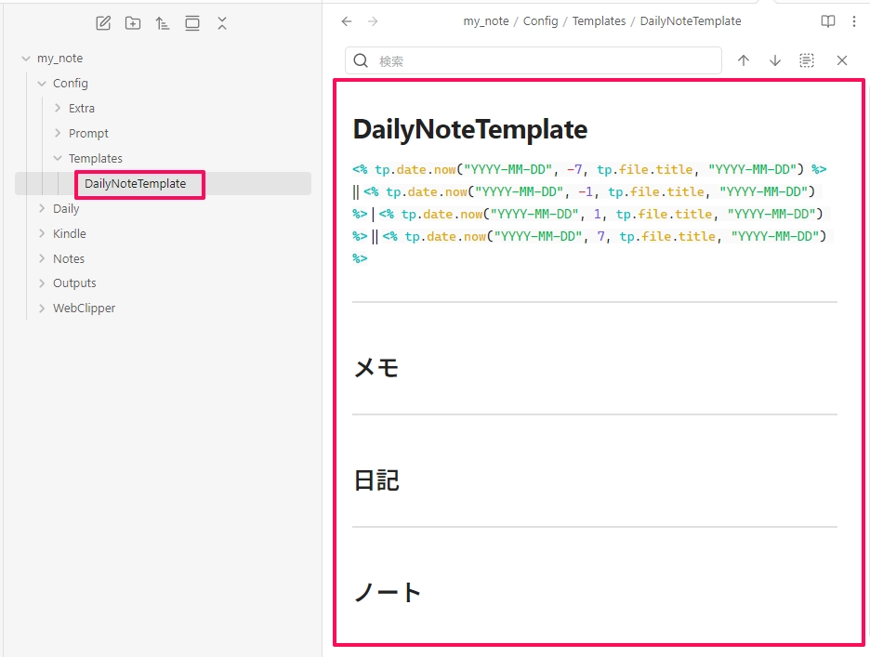Click the first template line with -7 offset
This screenshot has height=657, width=870.
[589, 169]
